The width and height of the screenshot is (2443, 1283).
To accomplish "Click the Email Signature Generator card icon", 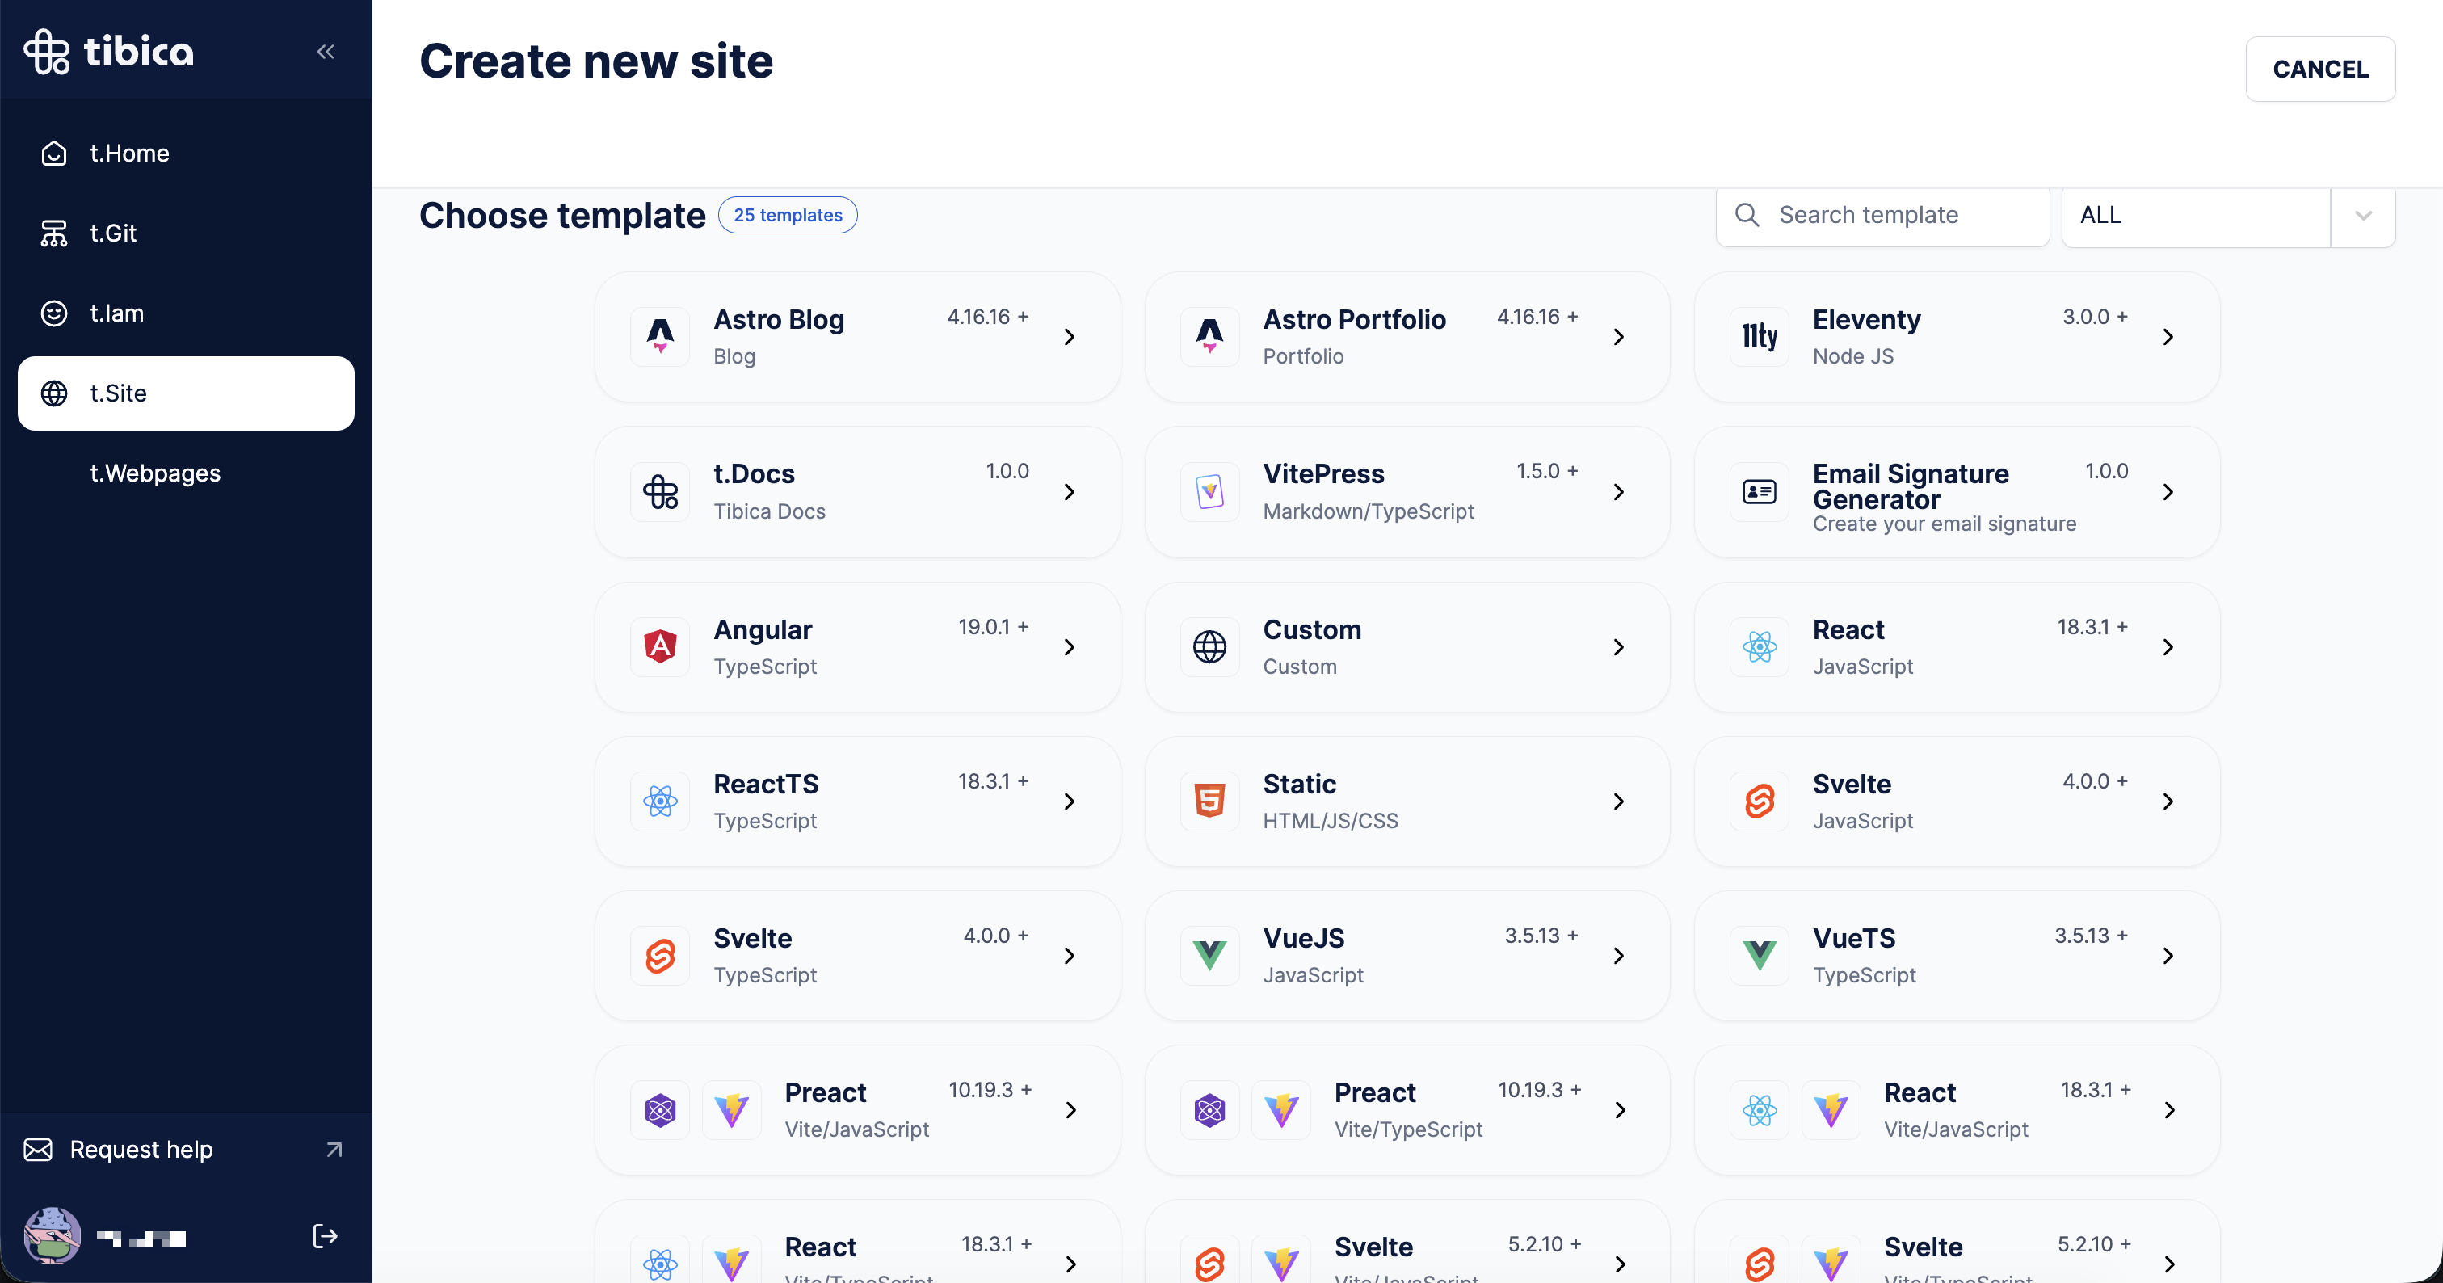I will [x=1760, y=491].
